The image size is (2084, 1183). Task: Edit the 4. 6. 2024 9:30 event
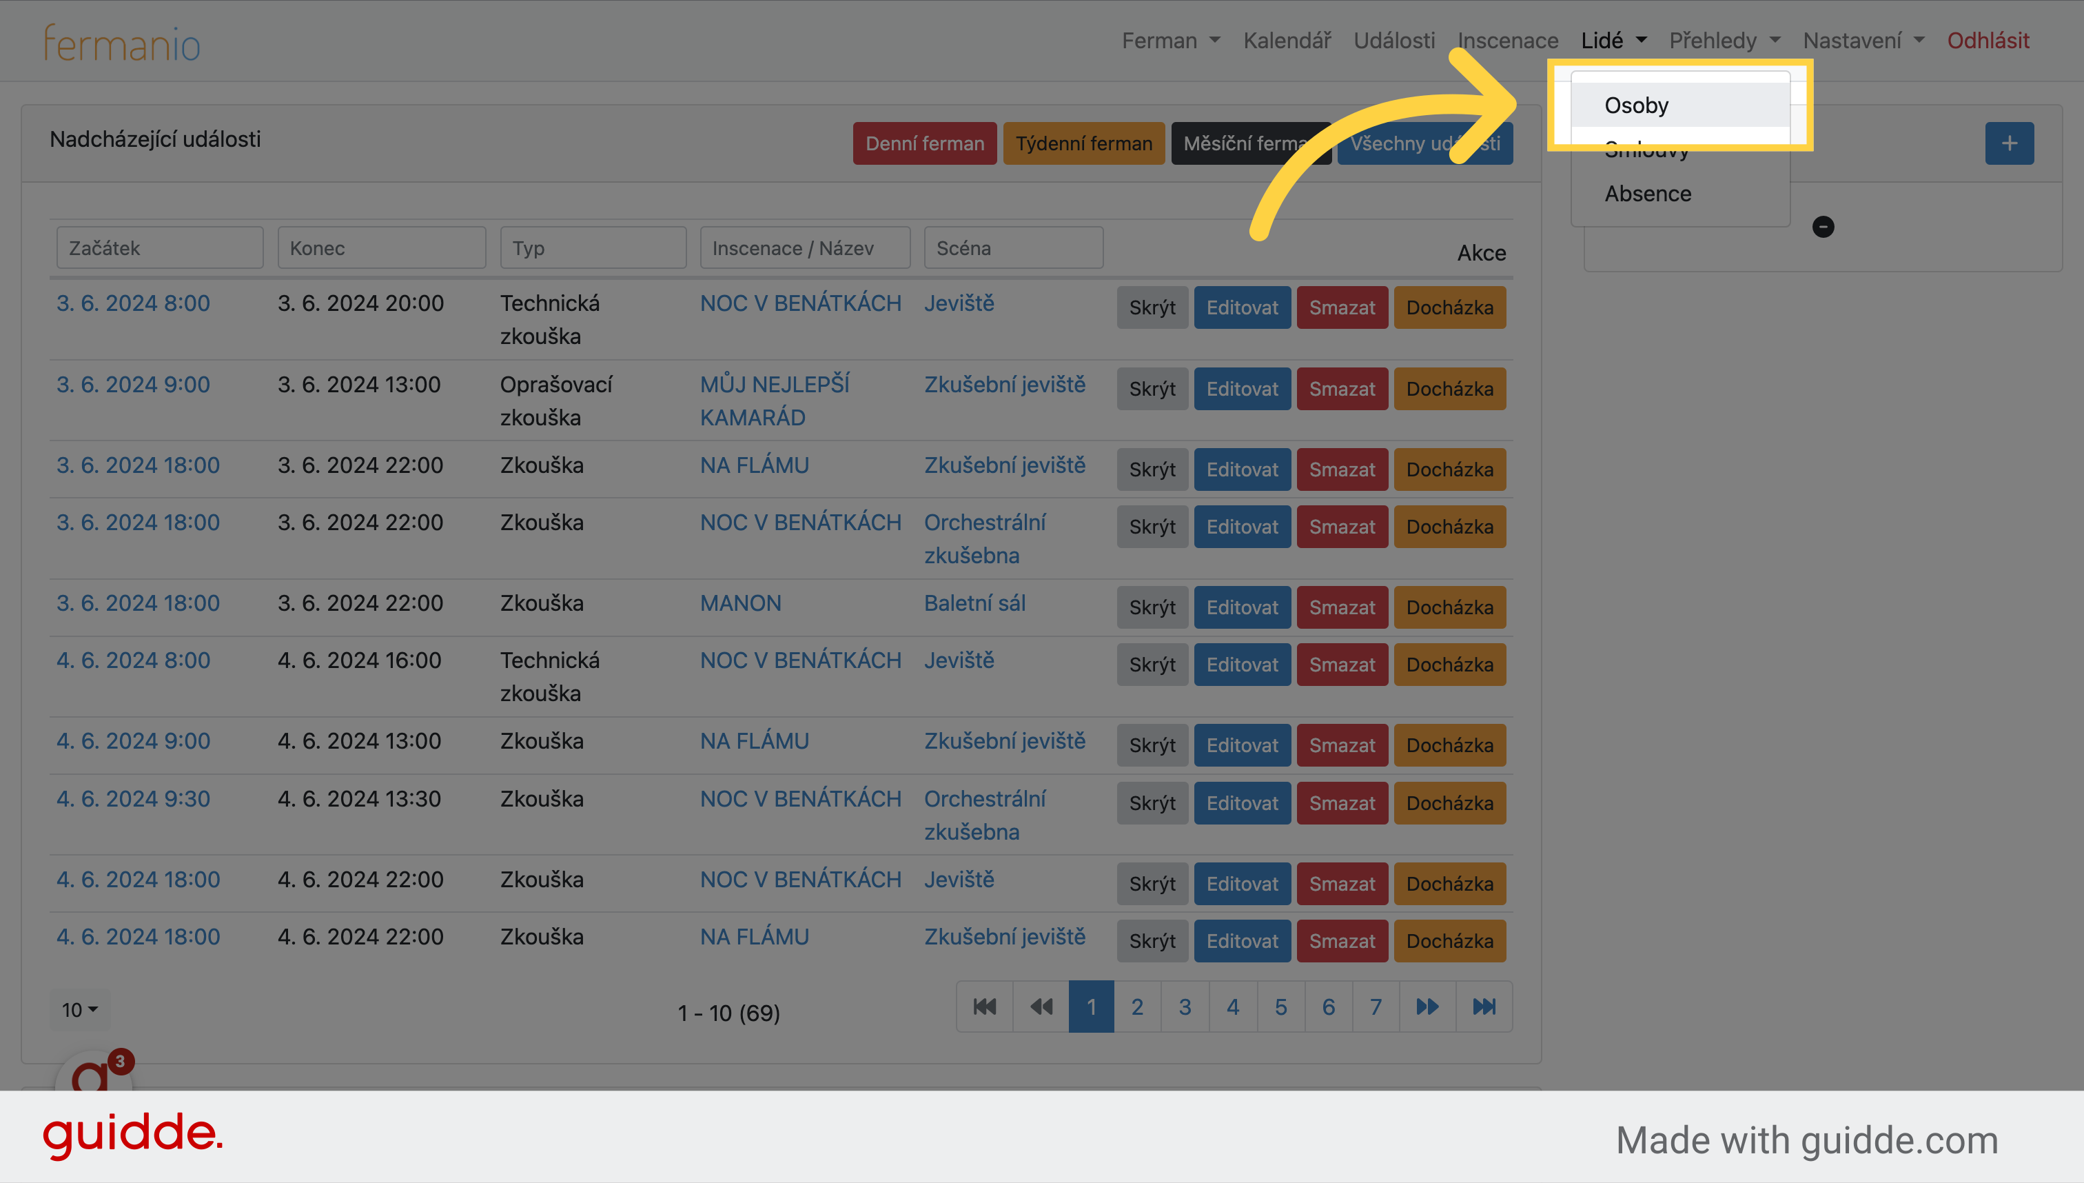[x=1242, y=802]
